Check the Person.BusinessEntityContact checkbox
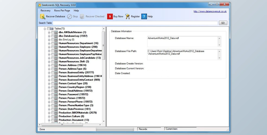 point(53,80)
